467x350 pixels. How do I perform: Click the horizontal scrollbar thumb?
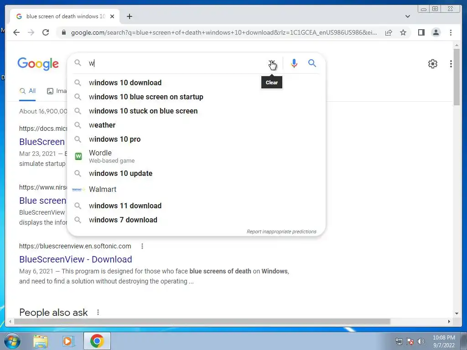pos(202,321)
